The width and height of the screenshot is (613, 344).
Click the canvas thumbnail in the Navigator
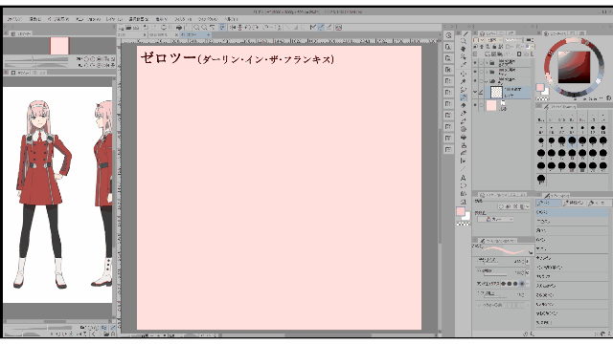click(59, 46)
